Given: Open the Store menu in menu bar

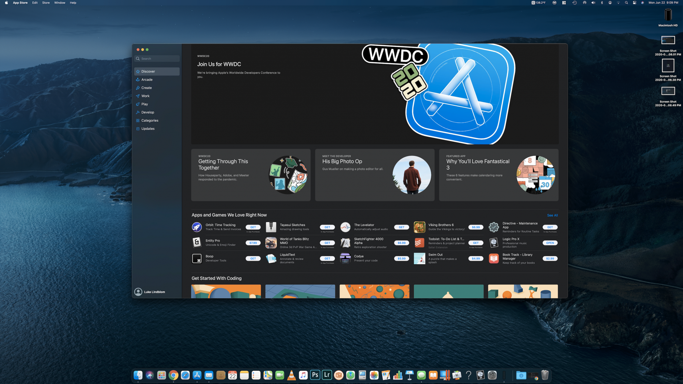Looking at the screenshot, I should tap(46, 3).
